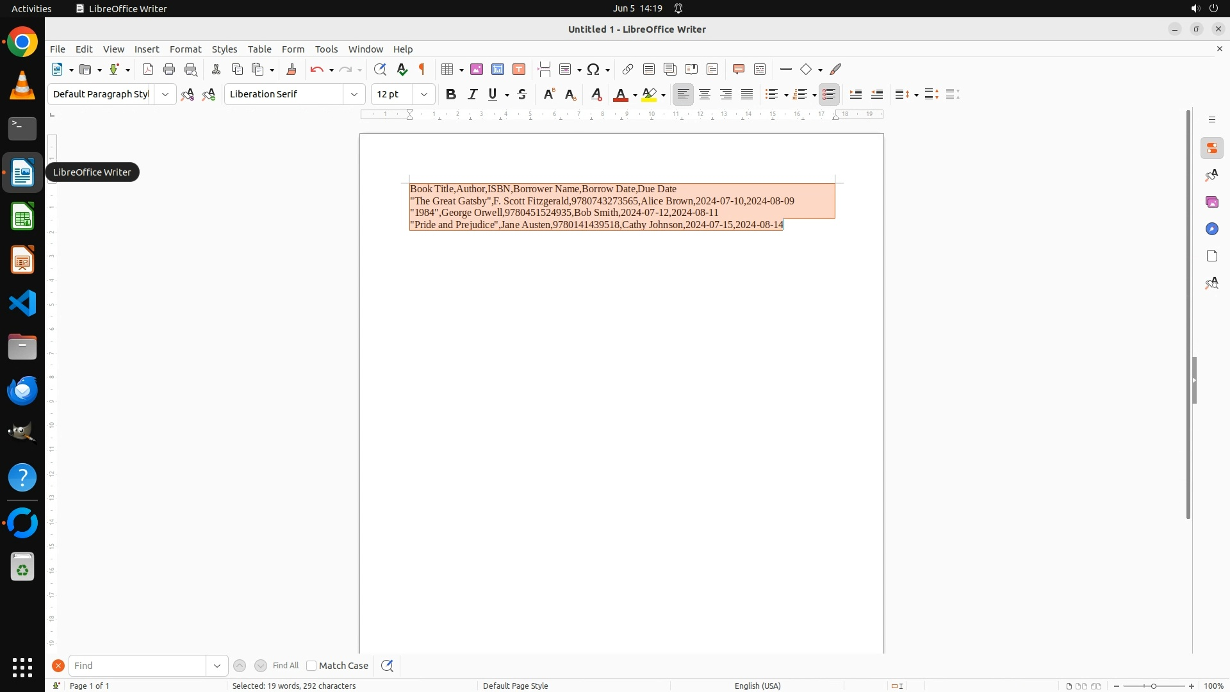Viewport: 1230px width, 692px height.
Task: Open the Navigator sidebar panel icon
Action: tap(1211, 229)
